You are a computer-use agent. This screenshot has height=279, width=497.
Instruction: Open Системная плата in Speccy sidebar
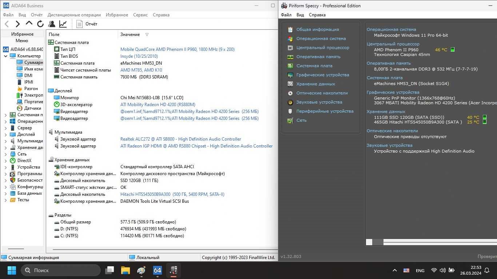(x=314, y=66)
